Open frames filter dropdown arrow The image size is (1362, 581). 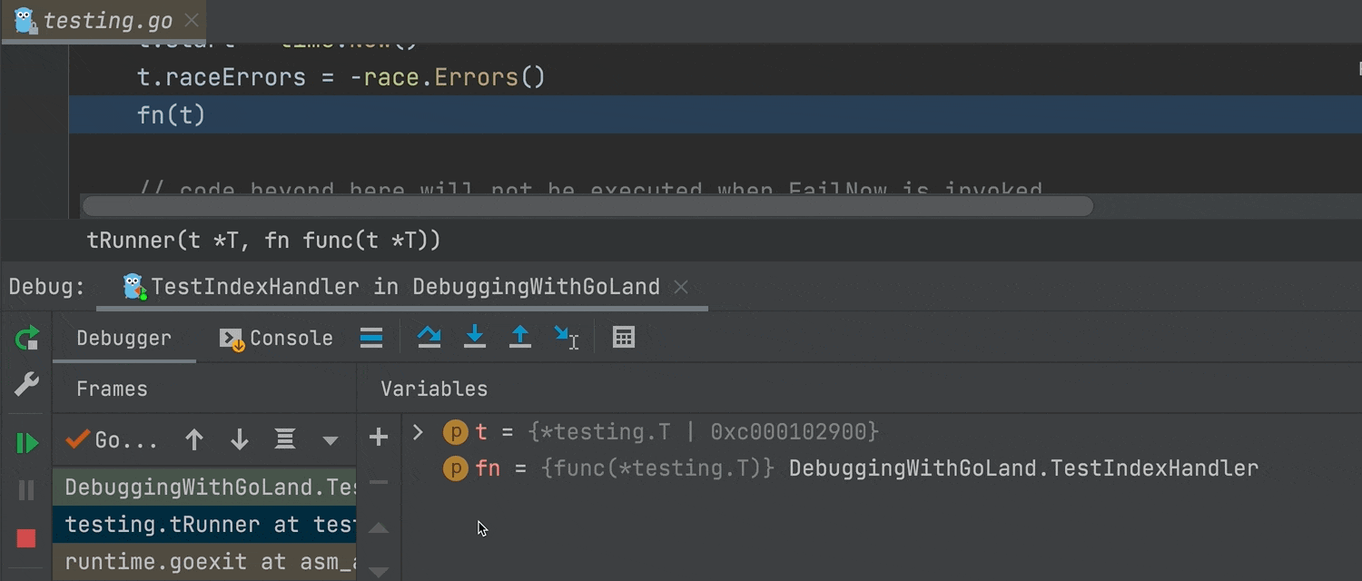tap(331, 440)
